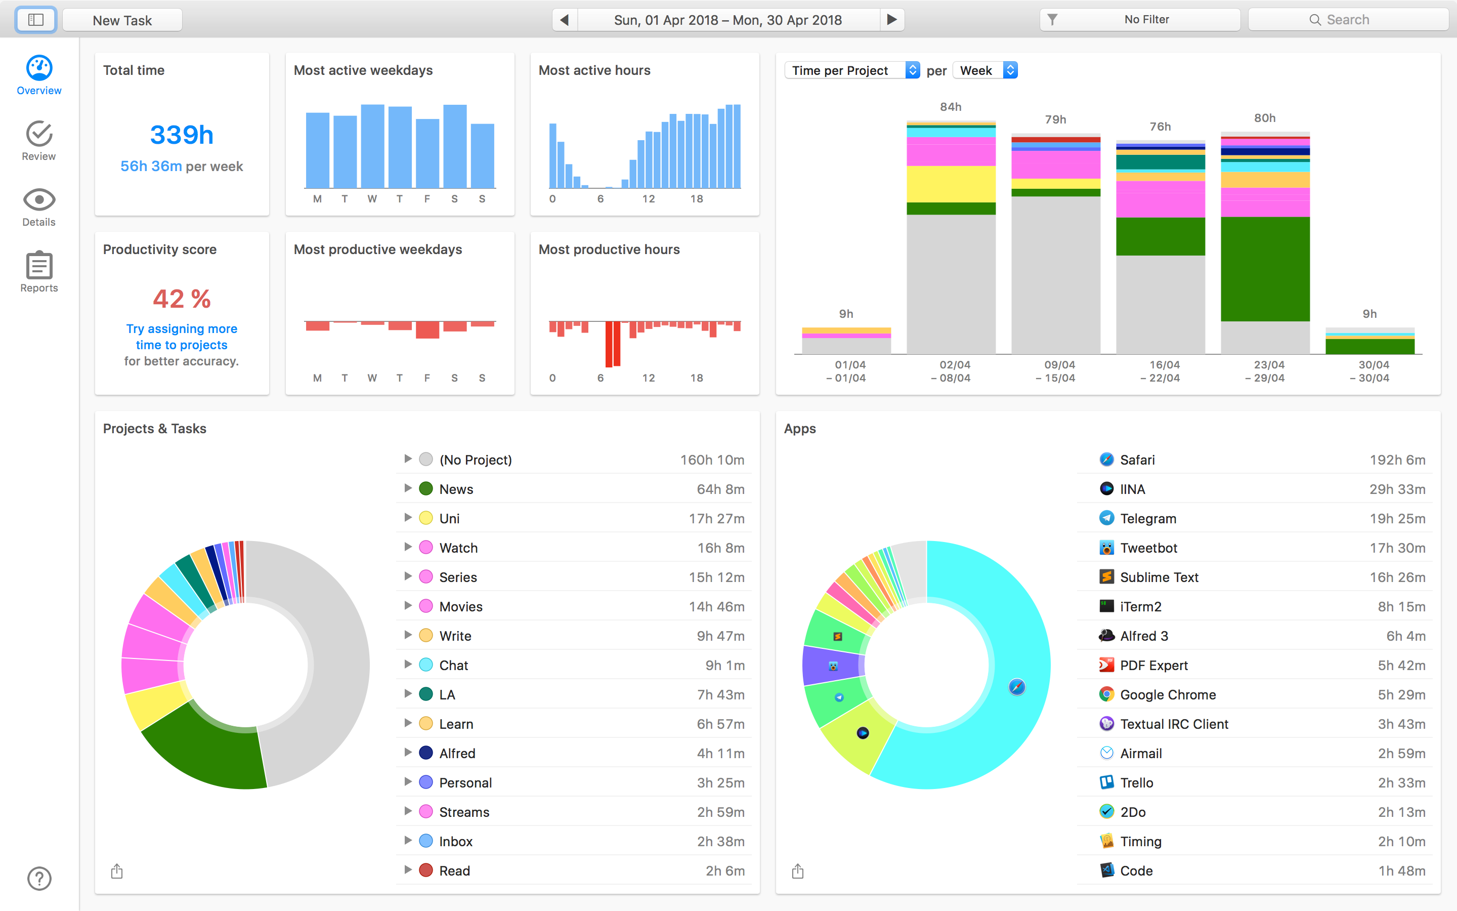Go to next date range
Viewport: 1457px width, 911px height.
[x=892, y=20]
